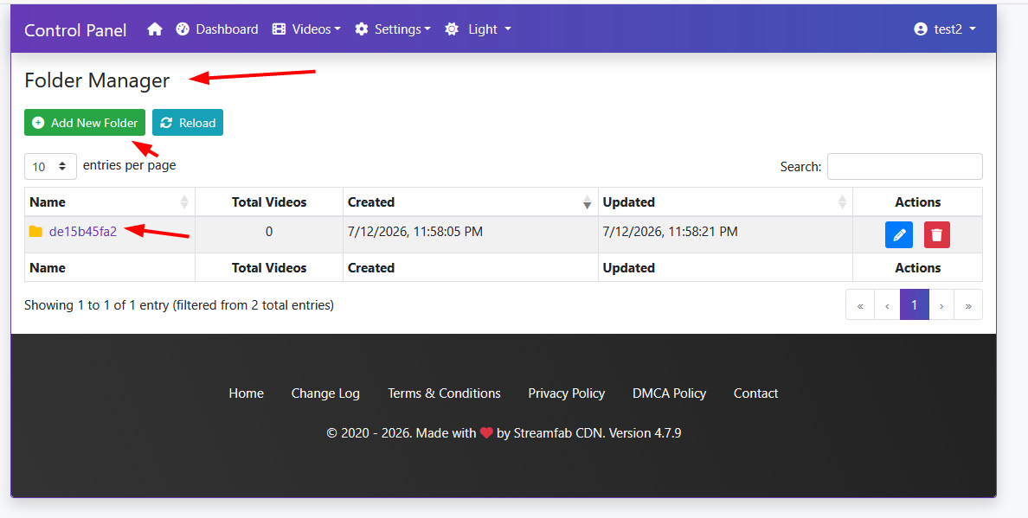The height and width of the screenshot is (518, 1028).
Task: Click the Reload button
Action: coord(188,123)
